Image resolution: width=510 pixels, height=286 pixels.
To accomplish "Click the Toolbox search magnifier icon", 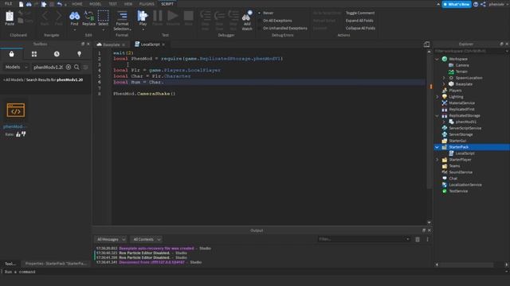I will [x=76, y=67].
